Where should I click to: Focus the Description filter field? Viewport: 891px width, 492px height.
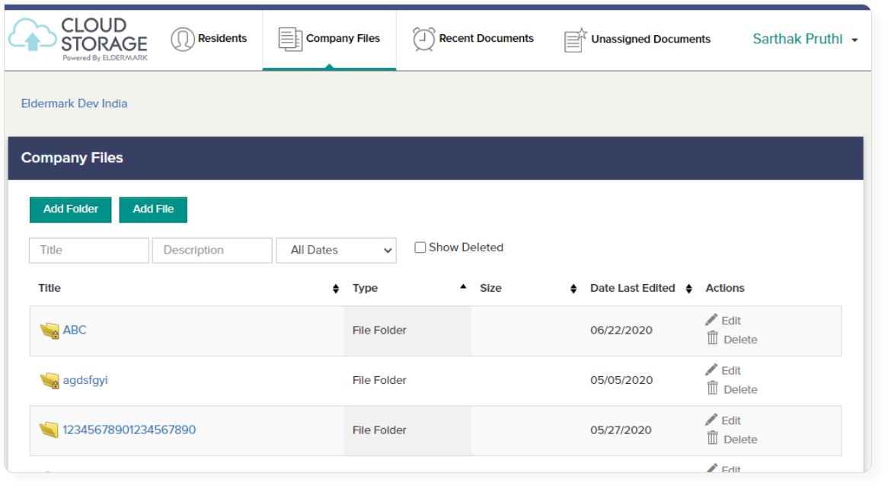coord(212,250)
